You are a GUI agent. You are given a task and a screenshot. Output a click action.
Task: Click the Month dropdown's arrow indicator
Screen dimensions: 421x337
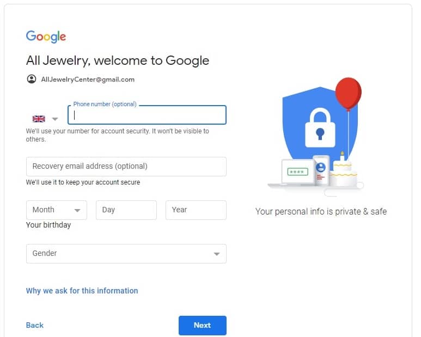pyautogui.click(x=77, y=210)
